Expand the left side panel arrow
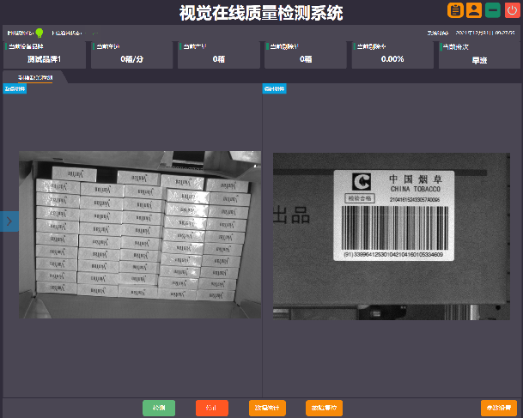 [x=9, y=221]
